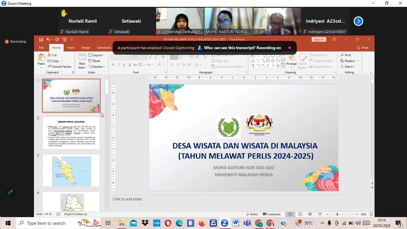Click the Save icon in Quick Access Toolbar
407x229 pixels.
[x=41, y=39]
